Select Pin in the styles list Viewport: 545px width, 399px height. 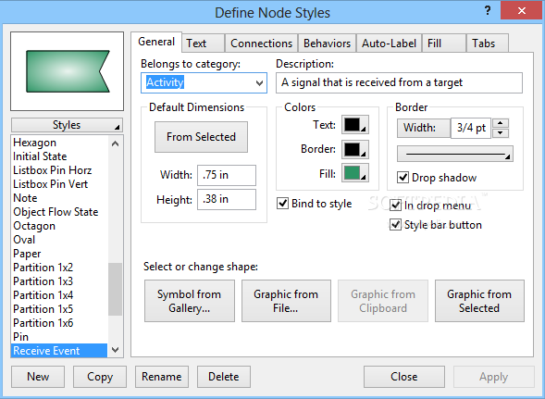coord(59,337)
